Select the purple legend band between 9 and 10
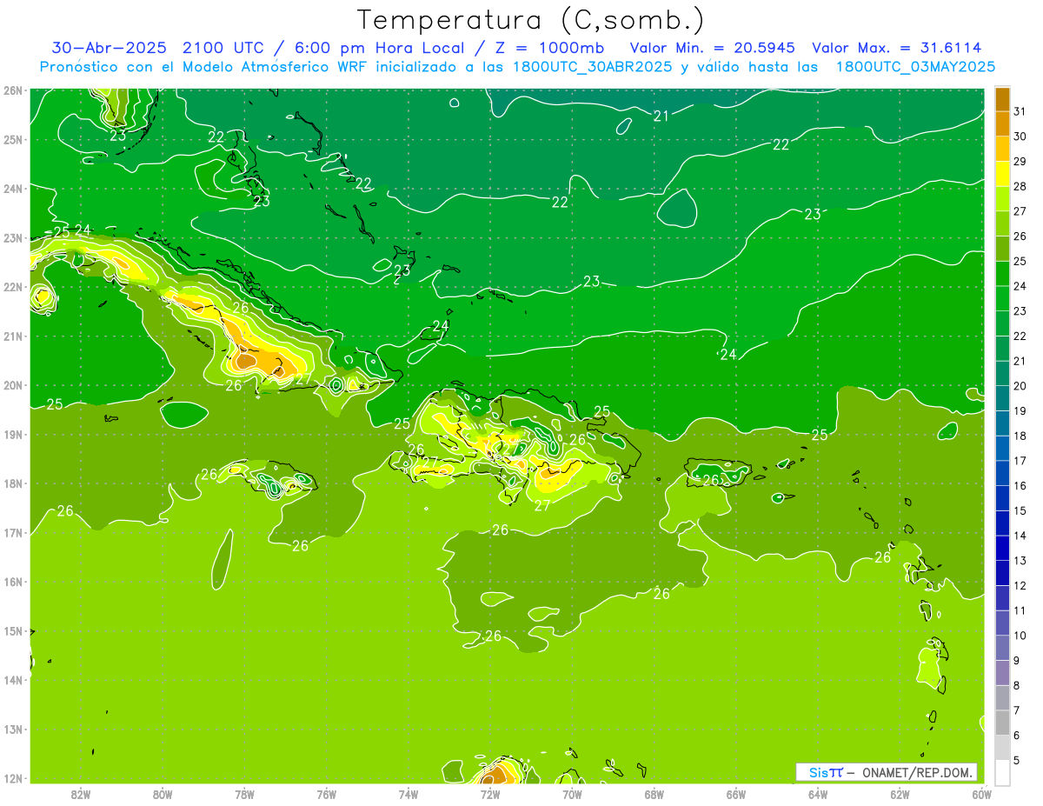1043x806 pixels. (x=1002, y=649)
